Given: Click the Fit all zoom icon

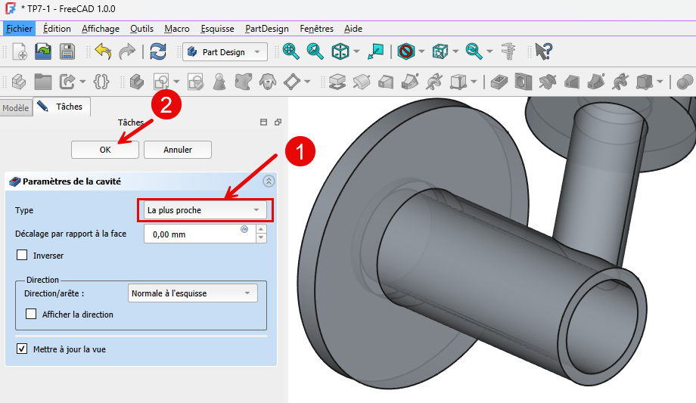Looking at the screenshot, I should (291, 51).
